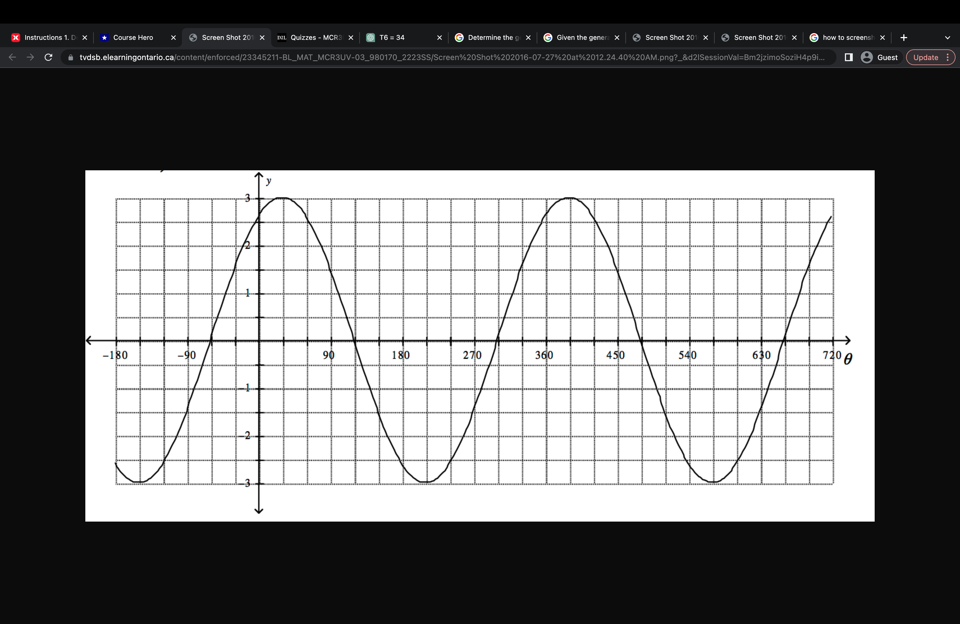Click the forward navigation arrow

[30, 57]
